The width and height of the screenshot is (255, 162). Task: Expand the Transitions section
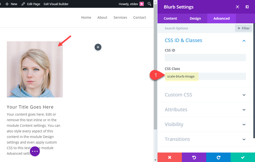[244, 139]
